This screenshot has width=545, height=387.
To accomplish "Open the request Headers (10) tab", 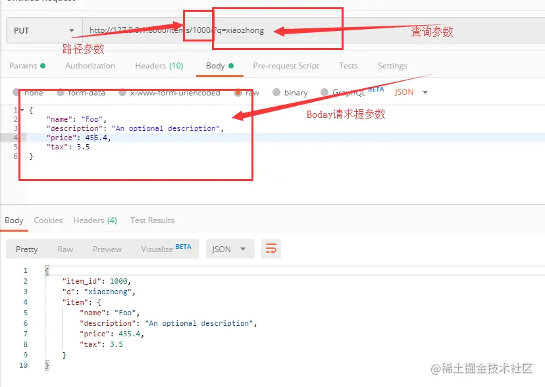I will [x=159, y=66].
